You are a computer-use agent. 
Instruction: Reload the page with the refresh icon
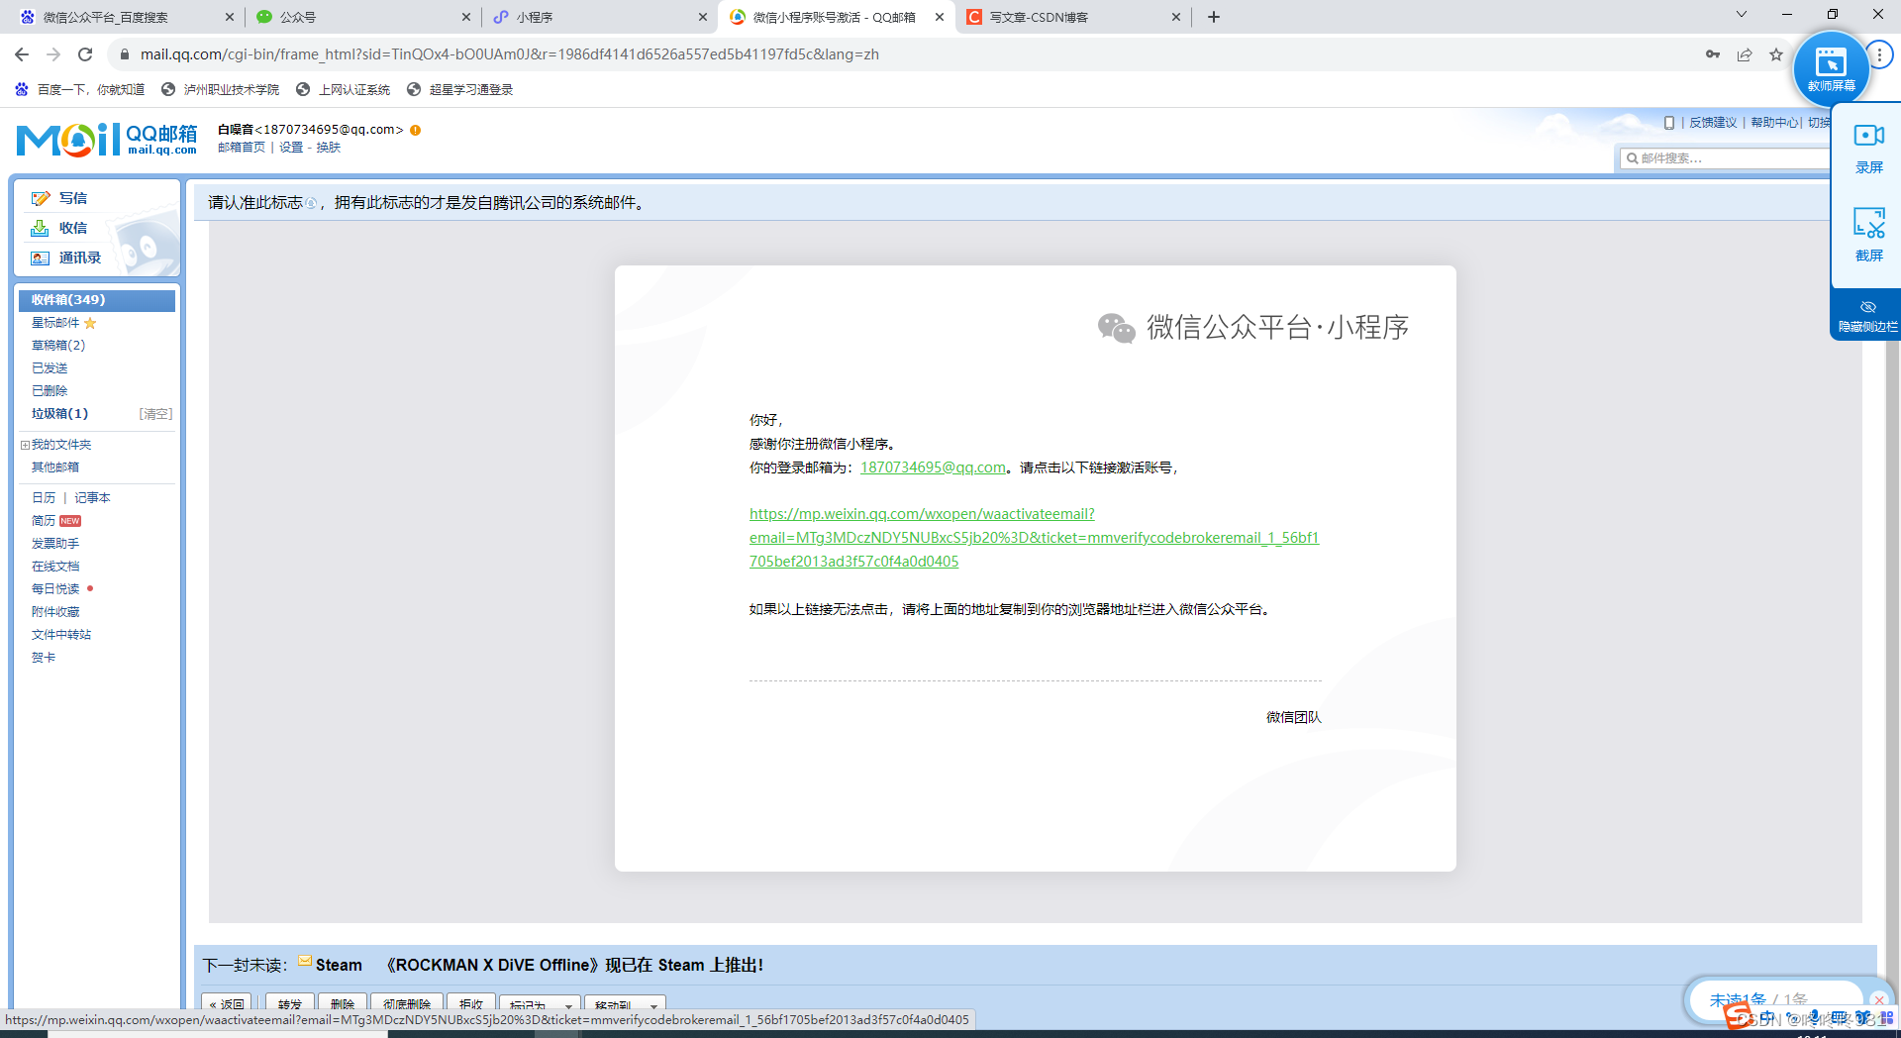[x=85, y=54]
